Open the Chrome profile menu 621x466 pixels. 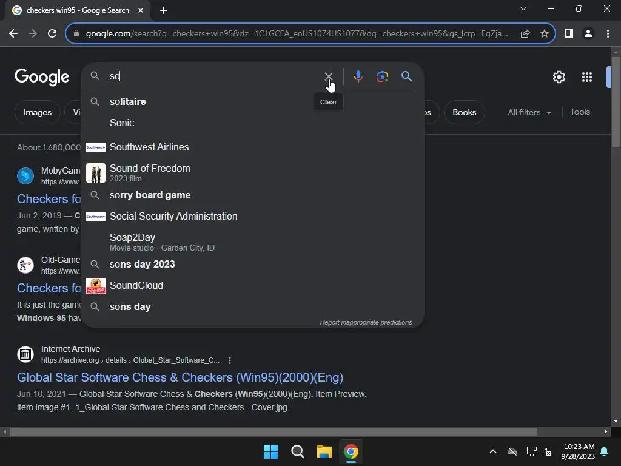[x=588, y=34]
